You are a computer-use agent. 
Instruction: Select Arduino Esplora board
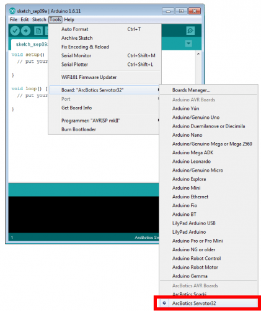tap(209, 179)
